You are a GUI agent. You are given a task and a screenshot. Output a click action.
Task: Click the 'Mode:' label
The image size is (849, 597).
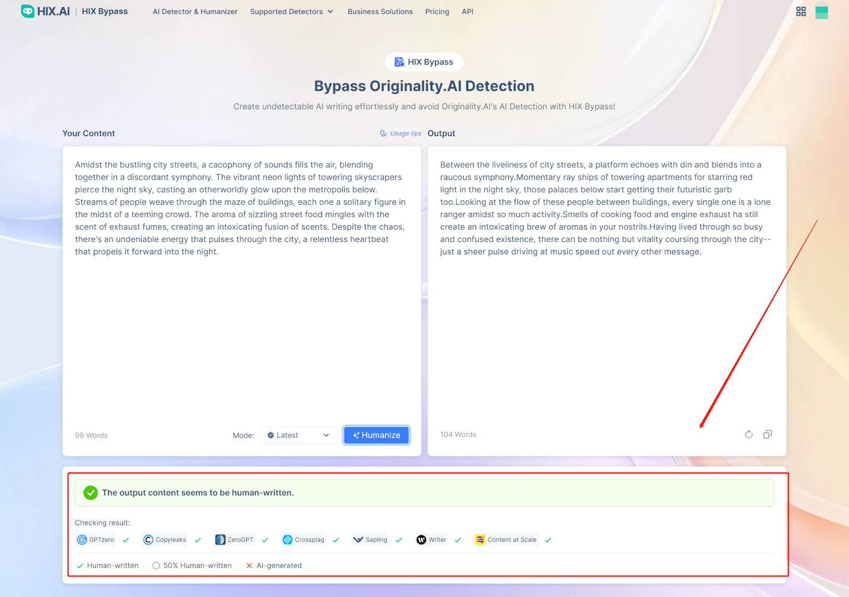[x=243, y=436]
